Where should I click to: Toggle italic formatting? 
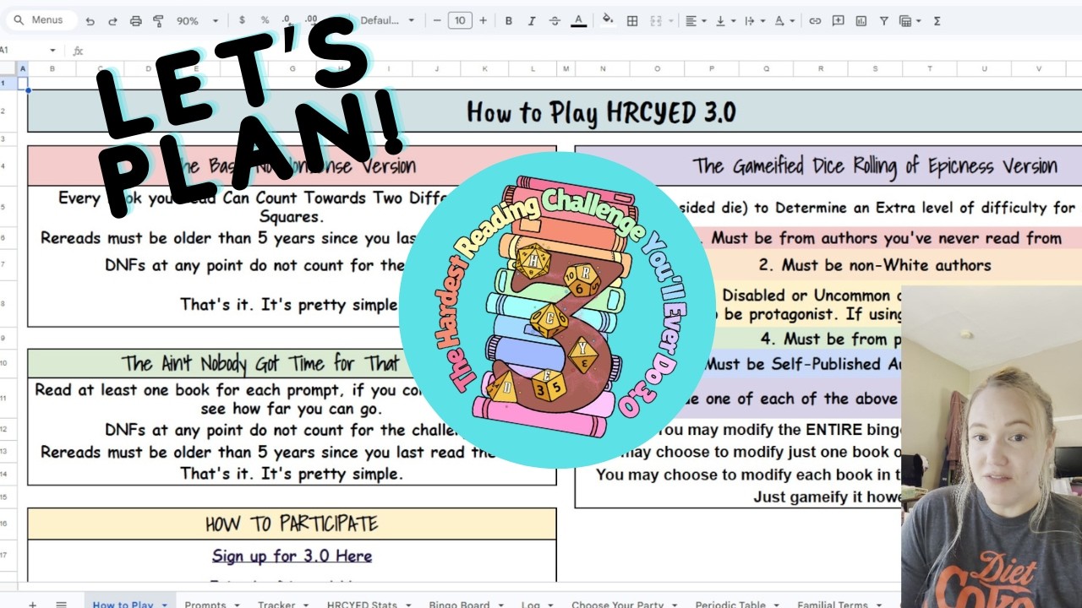(x=532, y=20)
